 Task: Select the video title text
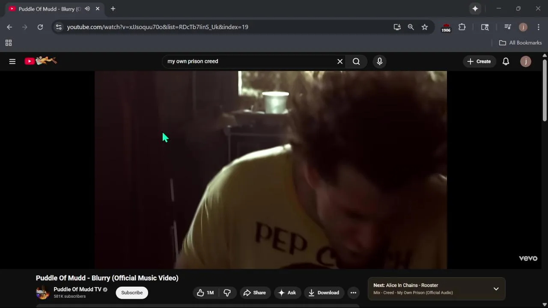click(107, 278)
